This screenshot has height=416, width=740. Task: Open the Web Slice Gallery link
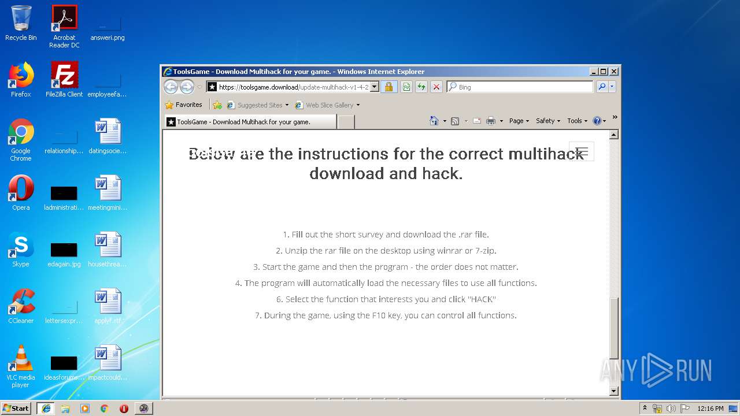324,105
